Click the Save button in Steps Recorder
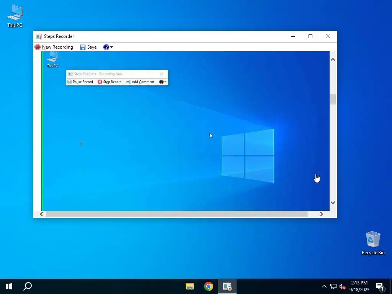This screenshot has height=294, width=392. pos(88,47)
